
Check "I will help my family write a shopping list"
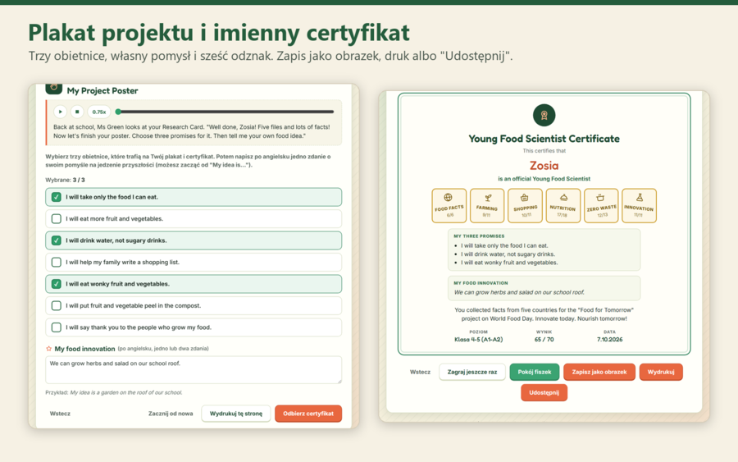click(194, 262)
